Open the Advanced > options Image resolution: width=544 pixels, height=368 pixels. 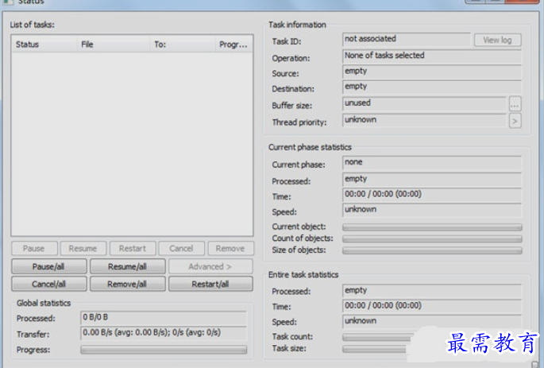click(x=210, y=266)
